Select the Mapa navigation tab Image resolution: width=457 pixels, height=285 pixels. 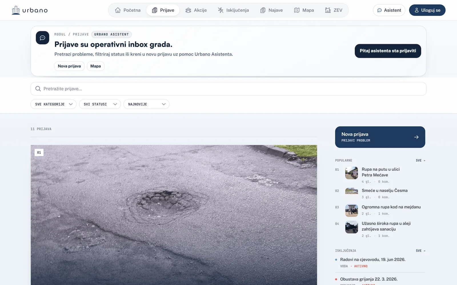click(x=304, y=10)
